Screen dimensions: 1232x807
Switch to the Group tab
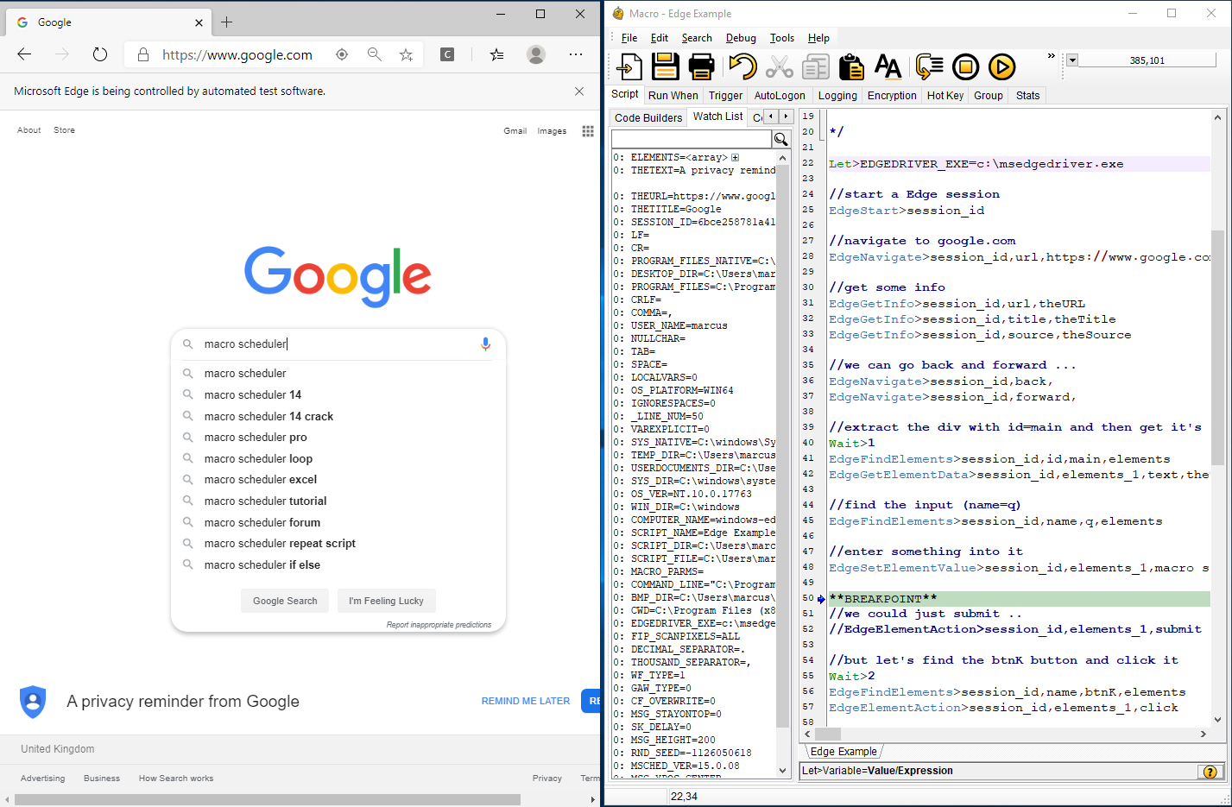[x=989, y=96]
